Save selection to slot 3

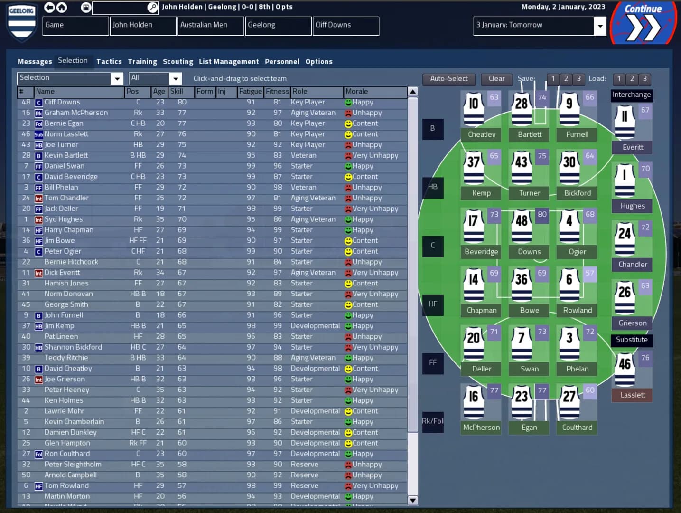point(578,79)
